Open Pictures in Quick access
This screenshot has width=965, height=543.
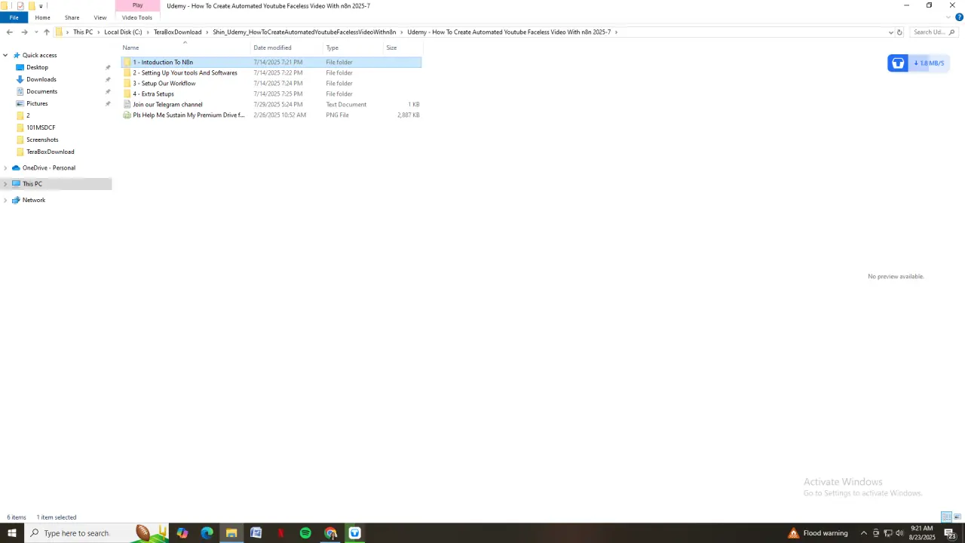pyautogui.click(x=37, y=103)
